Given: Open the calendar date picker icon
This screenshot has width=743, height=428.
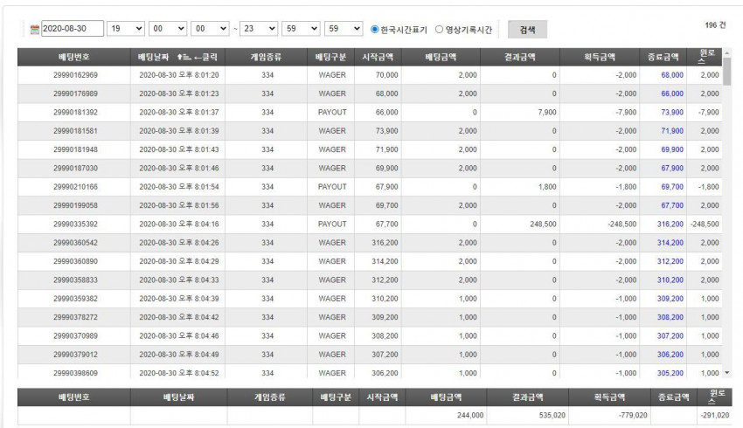Looking at the screenshot, I should tap(35, 30).
